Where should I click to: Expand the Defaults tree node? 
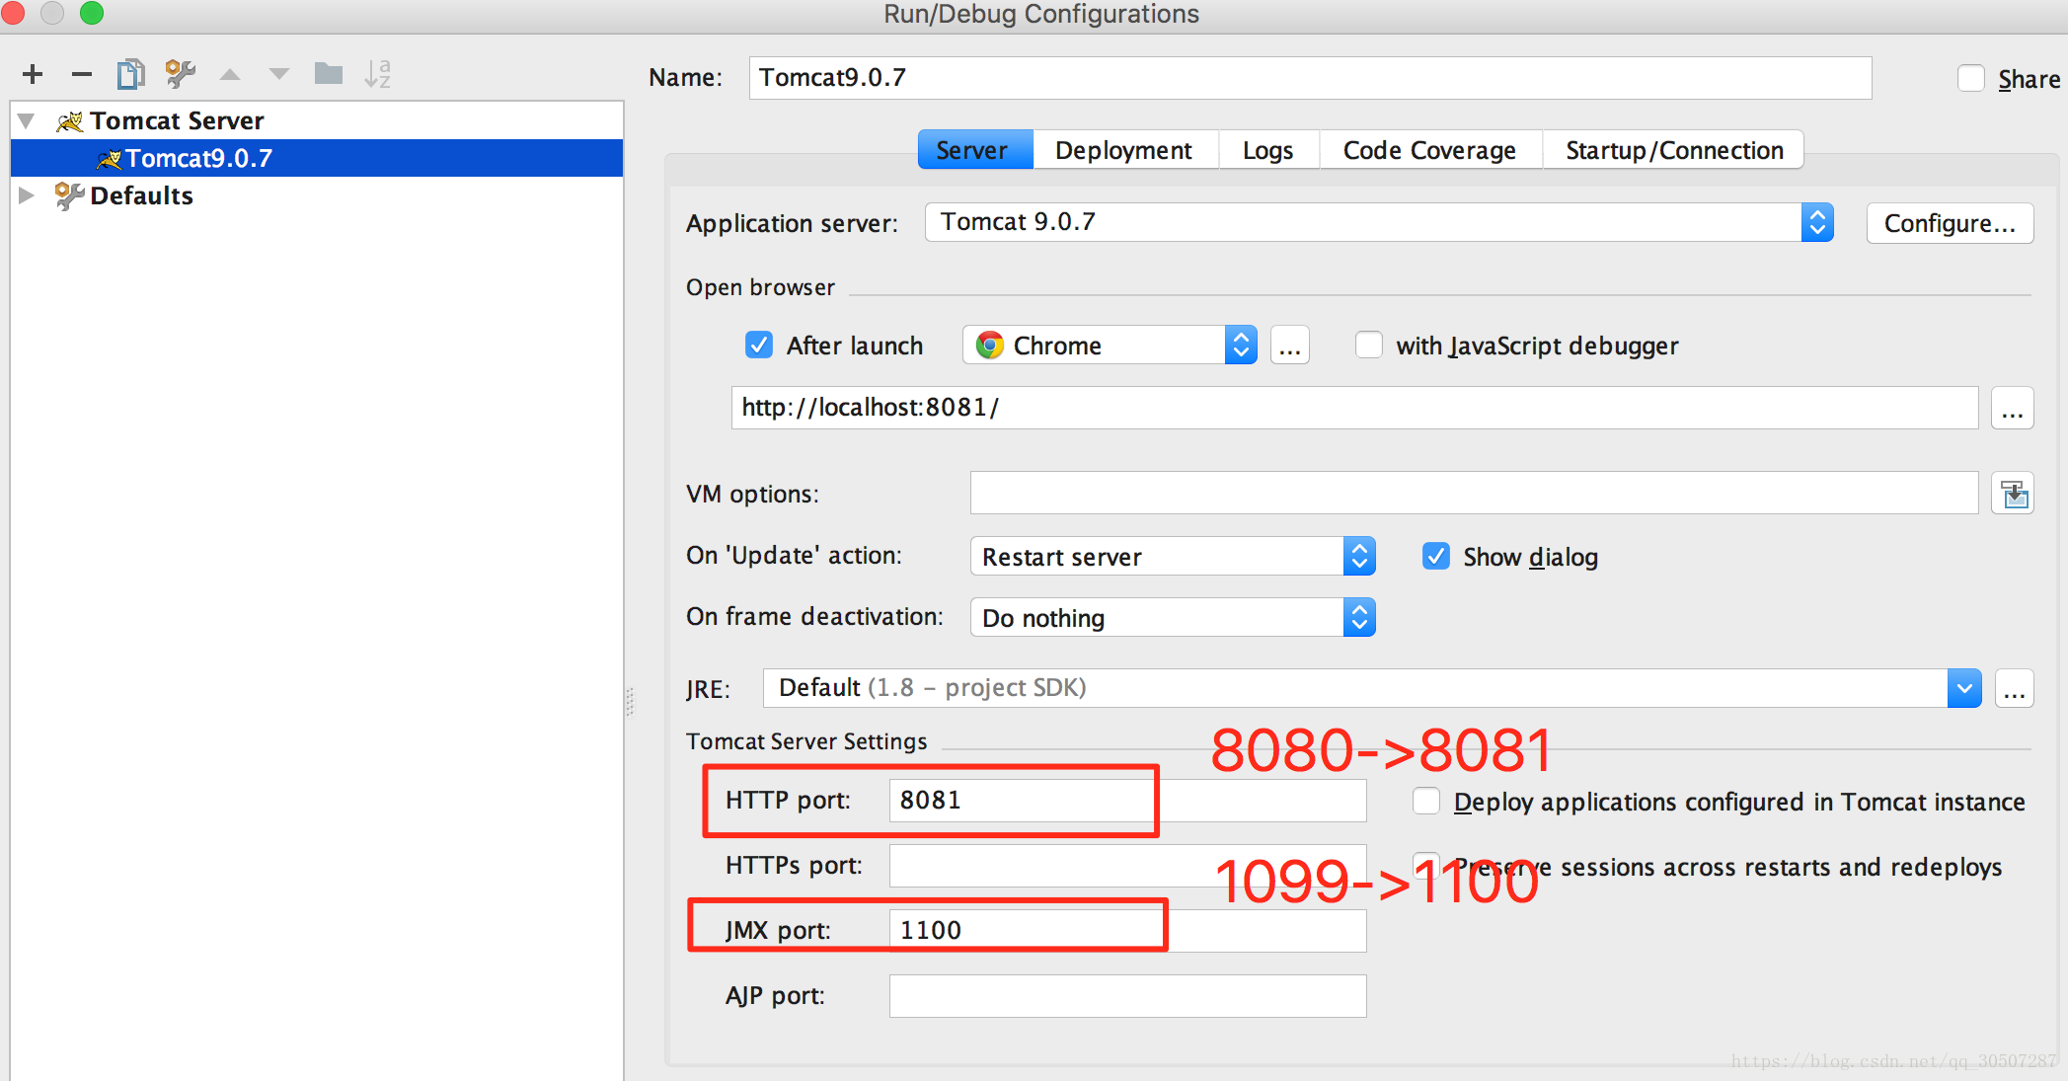point(27,195)
